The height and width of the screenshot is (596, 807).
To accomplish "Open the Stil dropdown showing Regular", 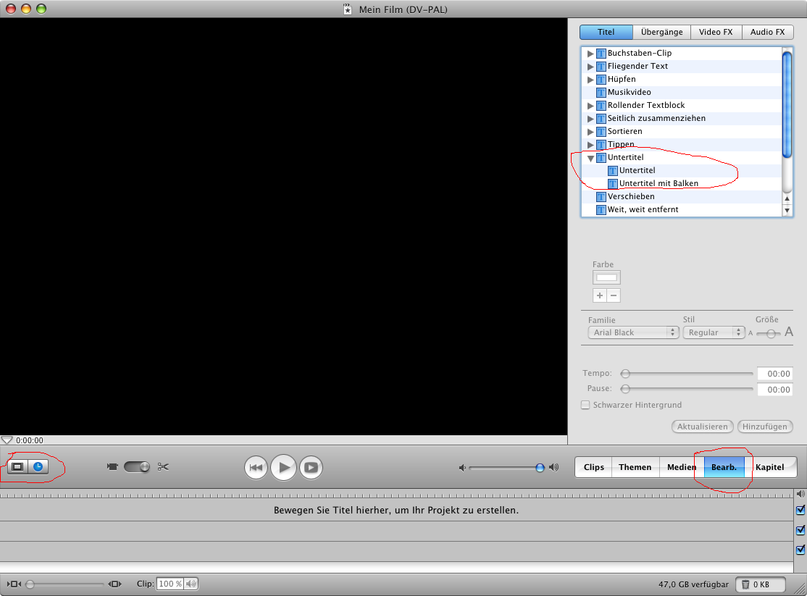I will (x=714, y=332).
